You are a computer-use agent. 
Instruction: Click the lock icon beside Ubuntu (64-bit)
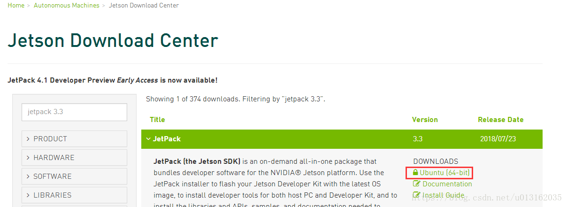pyautogui.click(x=415, y=173)
